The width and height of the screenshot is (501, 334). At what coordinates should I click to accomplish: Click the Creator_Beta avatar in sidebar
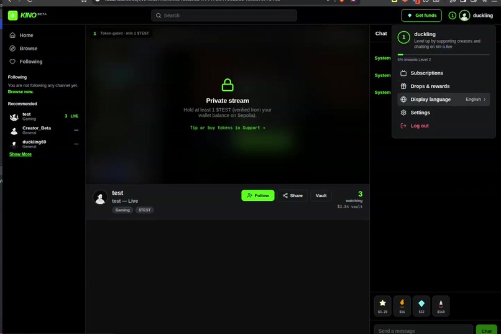point(14,131)
